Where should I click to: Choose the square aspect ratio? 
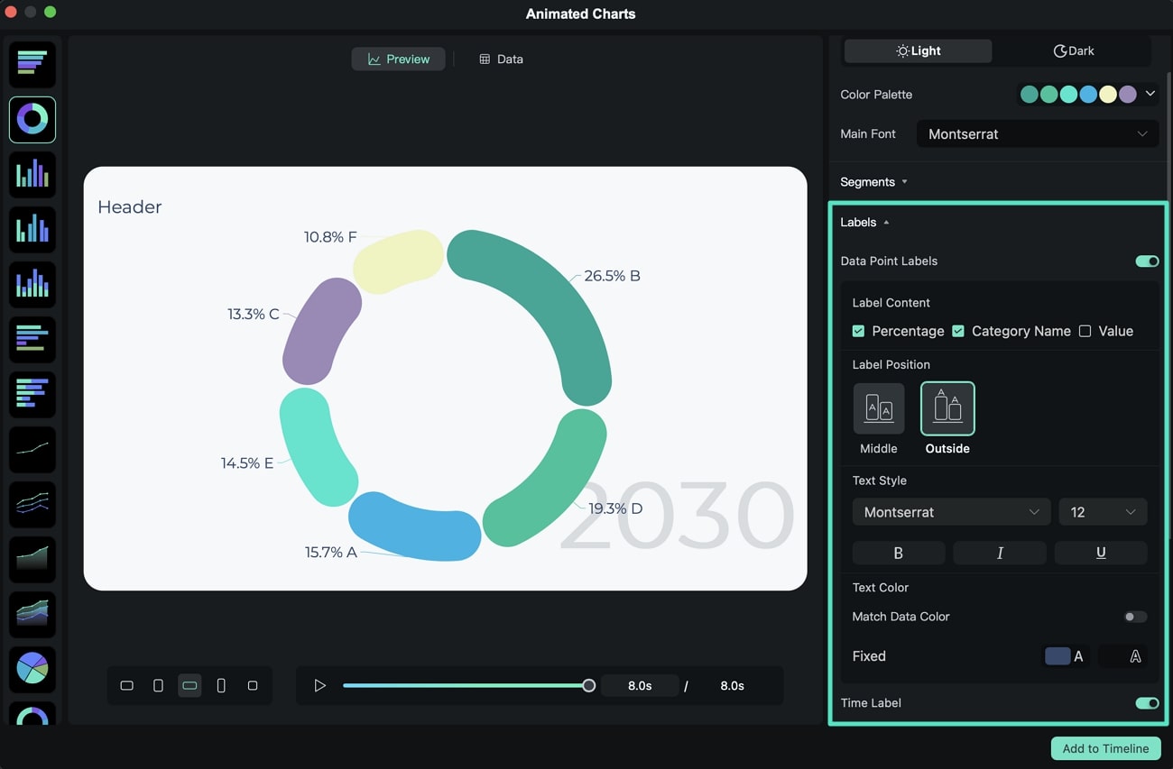(253, 686)
